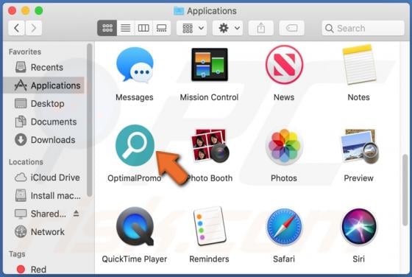Eject the Shared... volume
Screen dimensions: 412x277
[77, 214]
